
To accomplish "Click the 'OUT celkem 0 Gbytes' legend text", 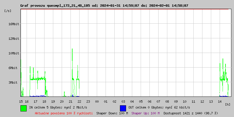I will [157, 108].
